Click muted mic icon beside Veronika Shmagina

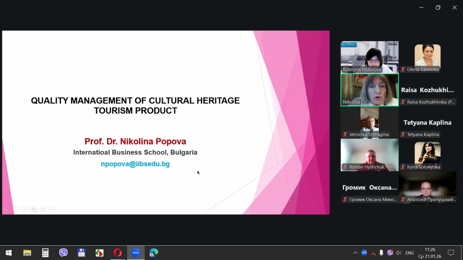pyautogui.click(x=345, y=134)
